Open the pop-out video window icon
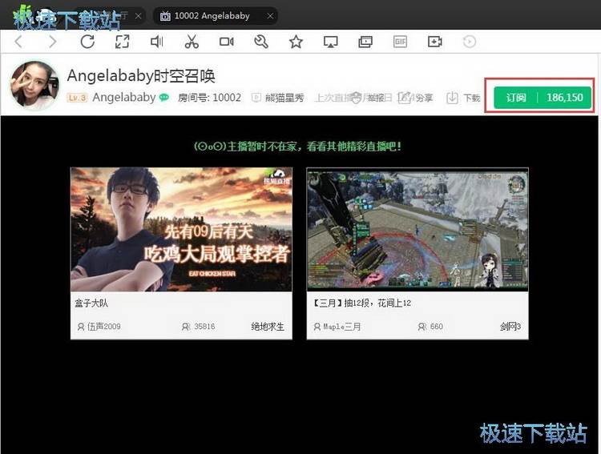Image resolution: width=601 pixels, height=454 pixels. (365, 42)
